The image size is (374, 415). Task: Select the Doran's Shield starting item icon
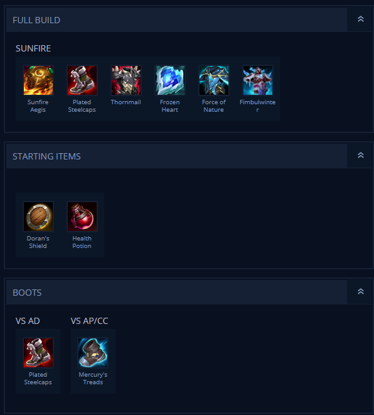pos(38,217)
